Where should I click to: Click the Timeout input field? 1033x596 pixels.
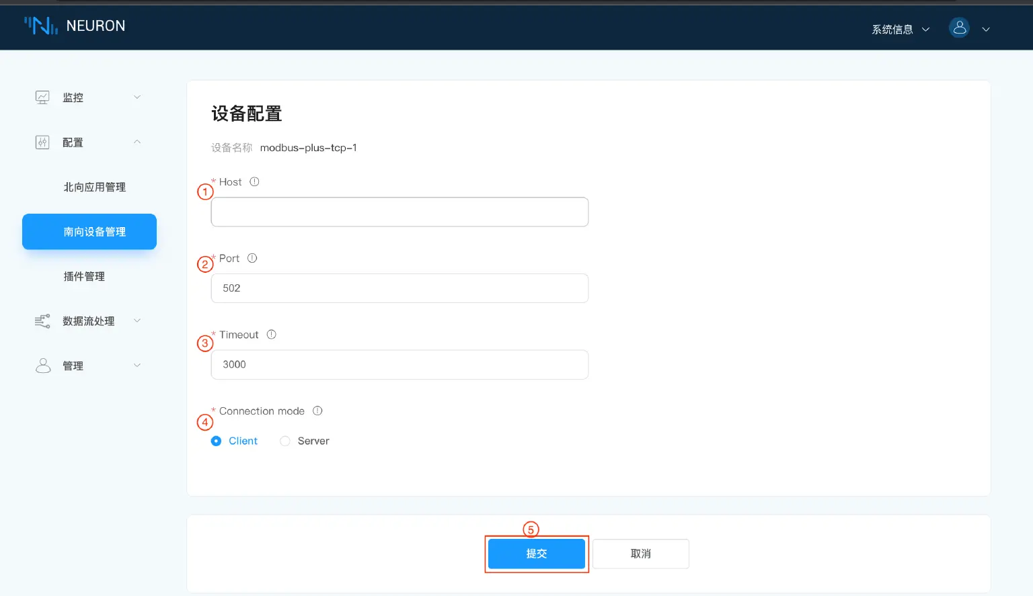click(x=399, y=365)
